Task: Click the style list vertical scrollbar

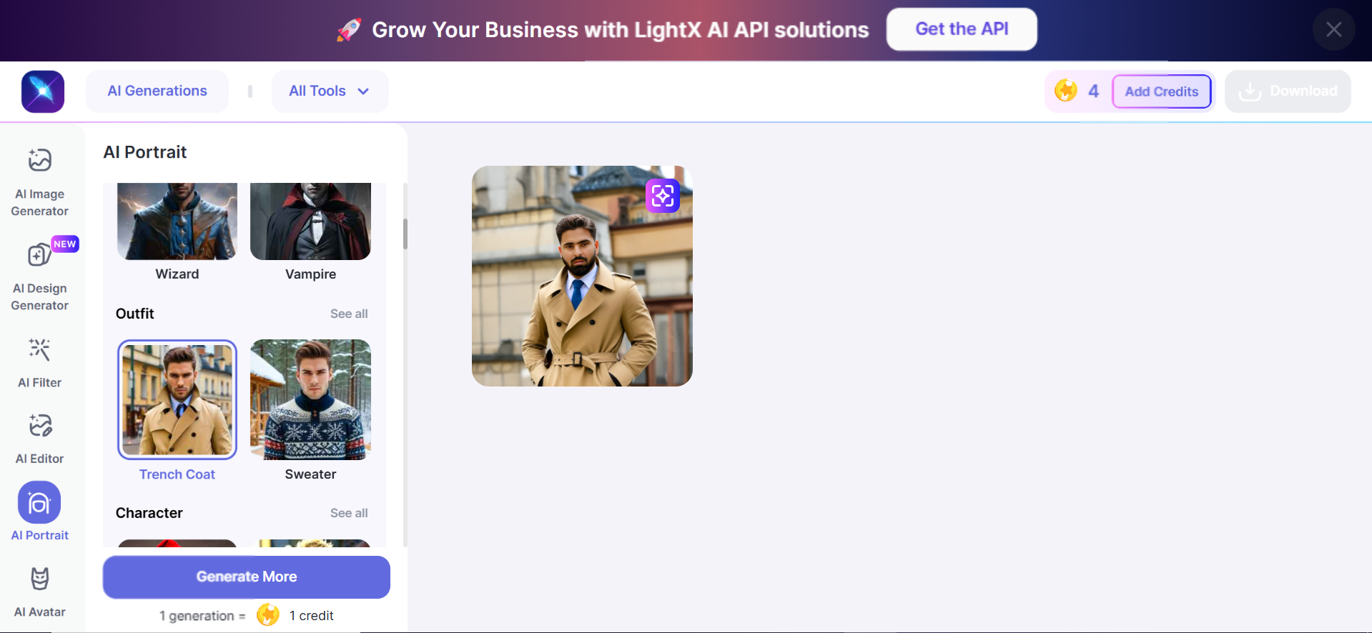Action: [405, 234]
